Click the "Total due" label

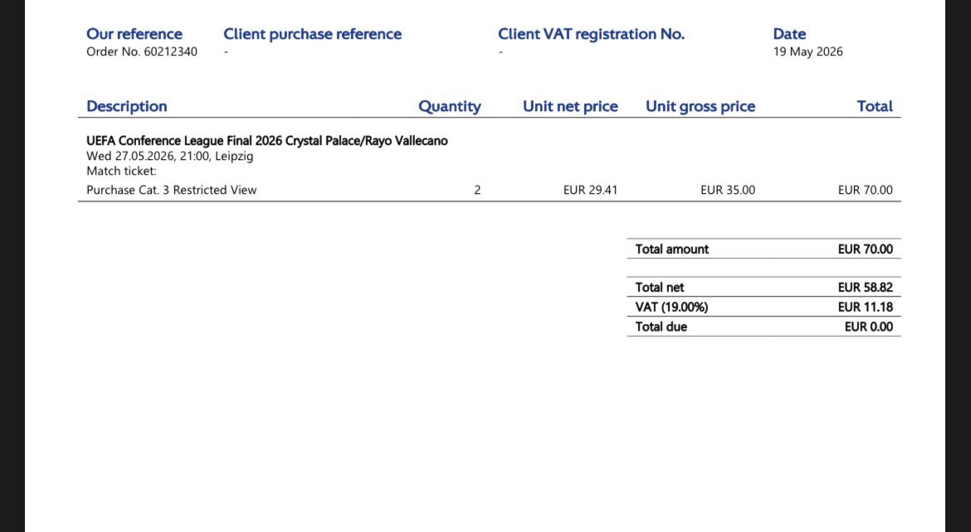tap(661, 327)
